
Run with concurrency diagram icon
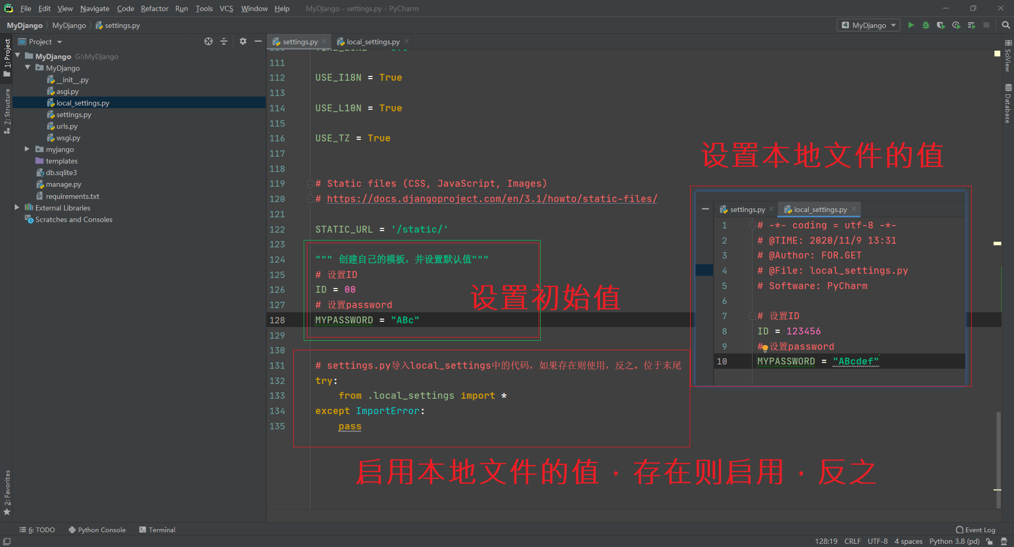click(x=971, y=25)
